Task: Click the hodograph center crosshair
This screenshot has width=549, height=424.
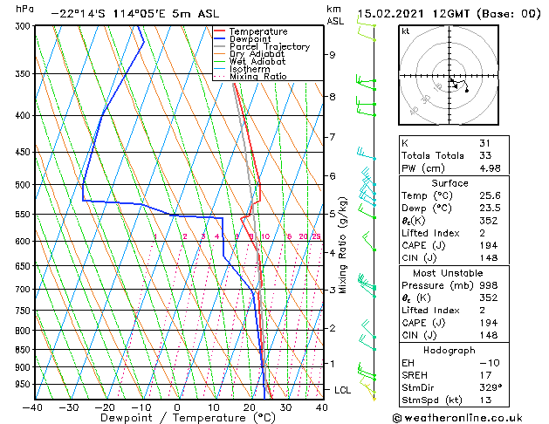Action: (x=449, y=76)
